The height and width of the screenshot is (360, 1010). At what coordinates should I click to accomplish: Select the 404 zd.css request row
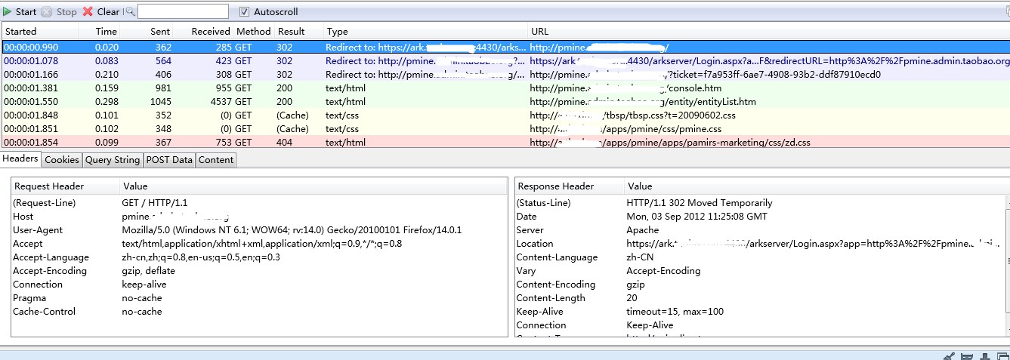(x=505, y=142)
